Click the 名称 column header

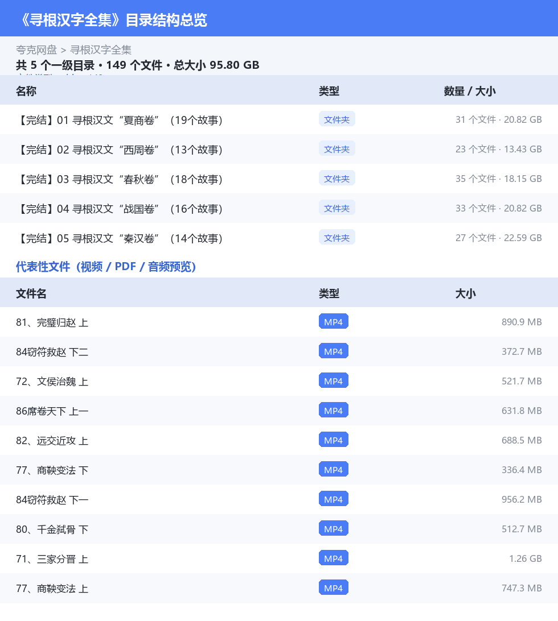(x=26, y=91)
